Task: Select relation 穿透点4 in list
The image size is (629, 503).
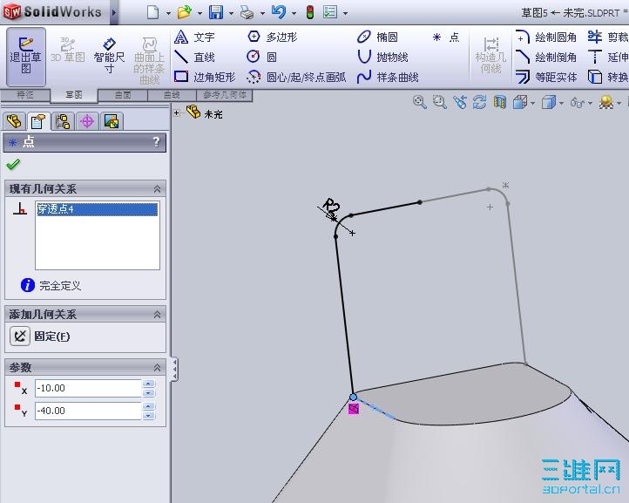Action: coord(98,209)
